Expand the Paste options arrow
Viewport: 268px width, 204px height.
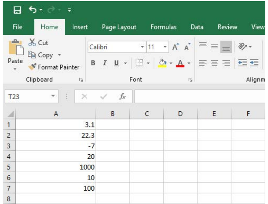15,69
